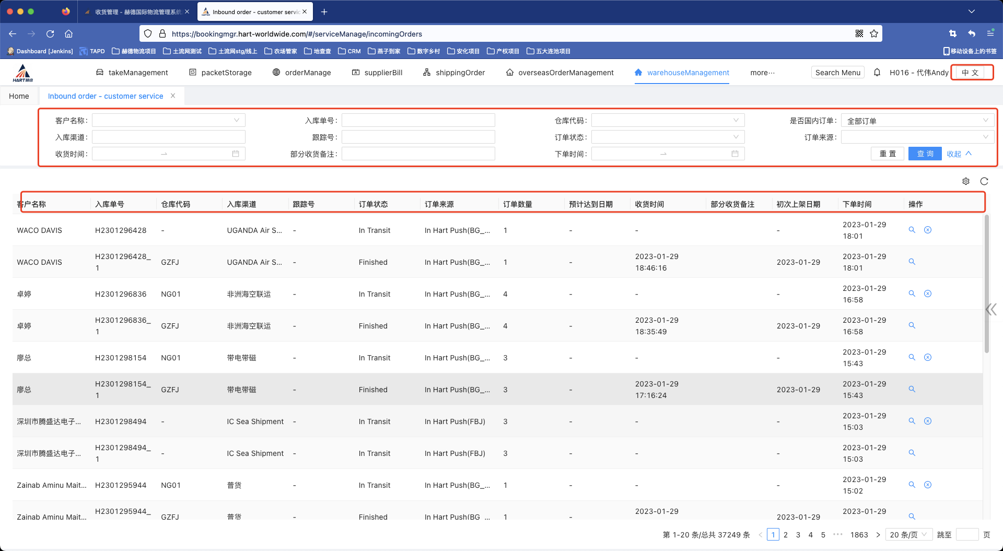Collapse the filter panel via 收起
Image resolution: width=1003 pixels, height=551 pixels.
(959, 154)
